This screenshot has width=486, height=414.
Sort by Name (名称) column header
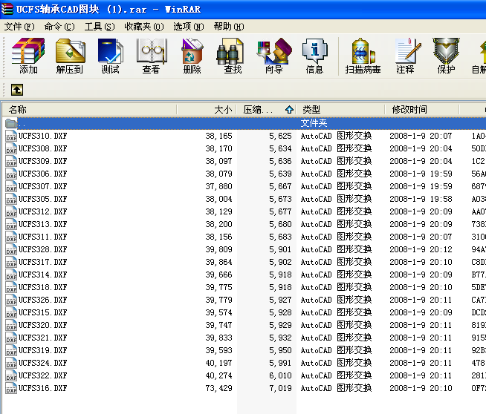pyautogui.click(x=90, y=110)
